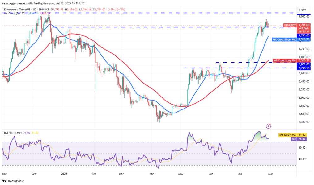
Task: Click the MA Cross Long MA price flag
Action: pyautogui.click(x=285, y=60)
